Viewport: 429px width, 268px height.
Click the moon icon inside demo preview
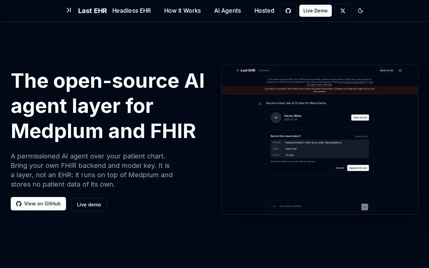pyautogui.click(x=400, y=70)
